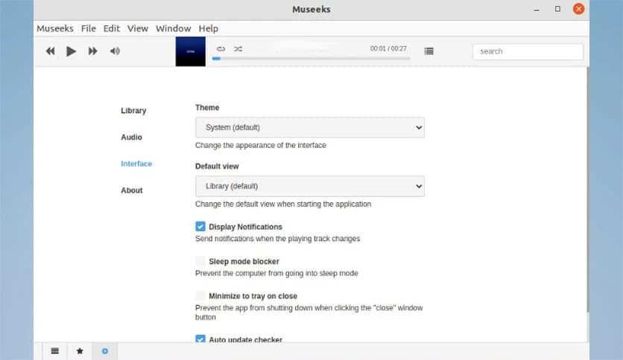
Task: Enable Sleep mode blocker checkbox
Action: (200, 261)
